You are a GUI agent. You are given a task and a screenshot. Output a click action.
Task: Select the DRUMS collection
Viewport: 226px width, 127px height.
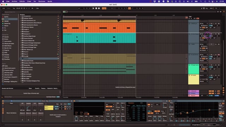pos(6,21)
